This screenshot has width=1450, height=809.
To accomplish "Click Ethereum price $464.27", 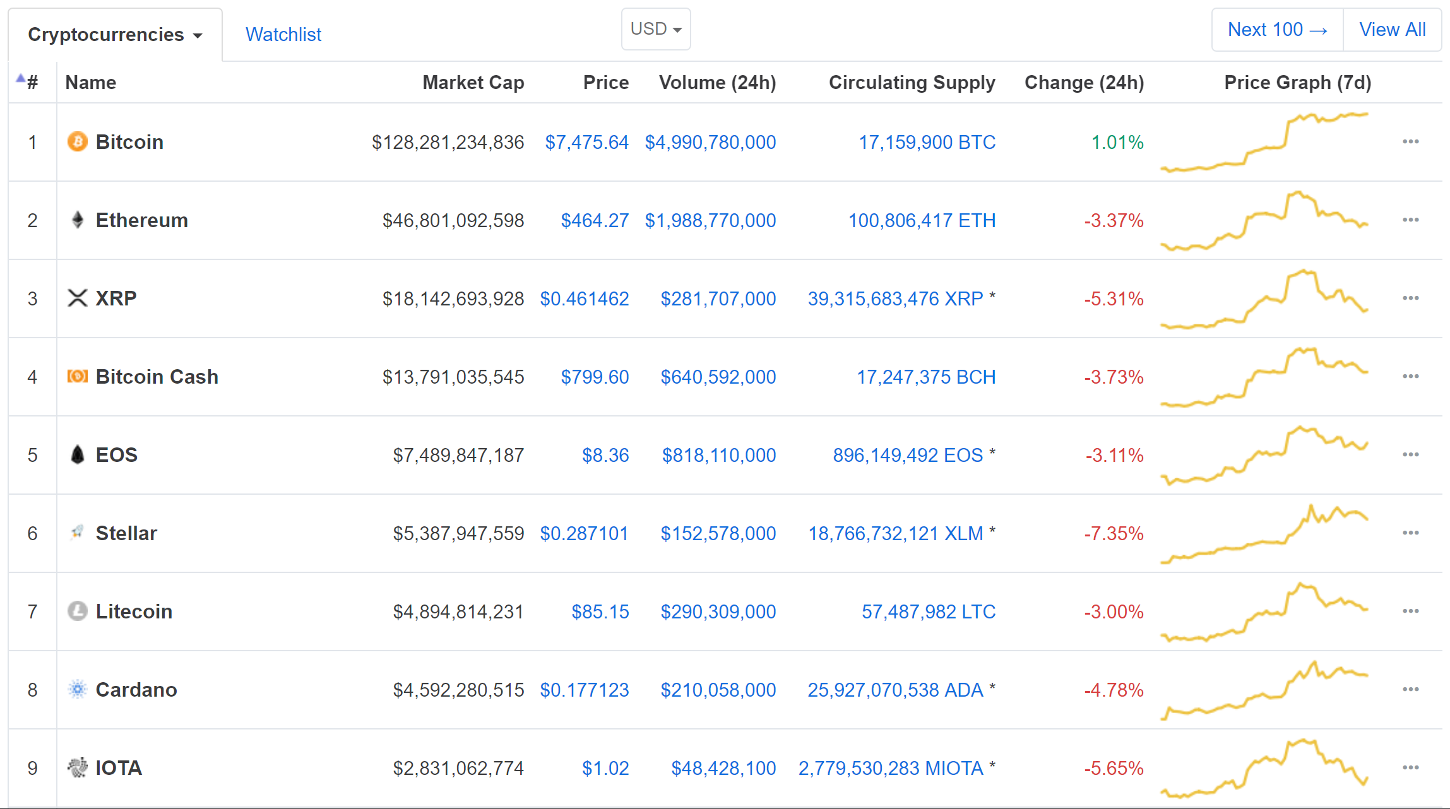I will 595,220.
